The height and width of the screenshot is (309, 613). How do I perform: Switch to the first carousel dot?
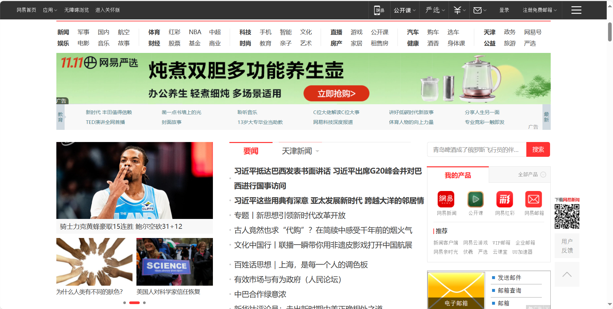coord(125,303)
